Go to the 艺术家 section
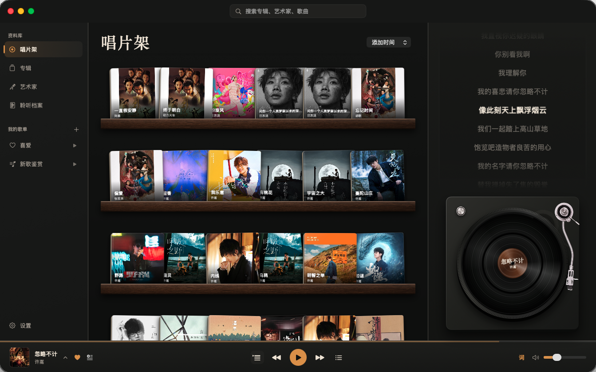 pyautogui.click(x=43, y=87)
